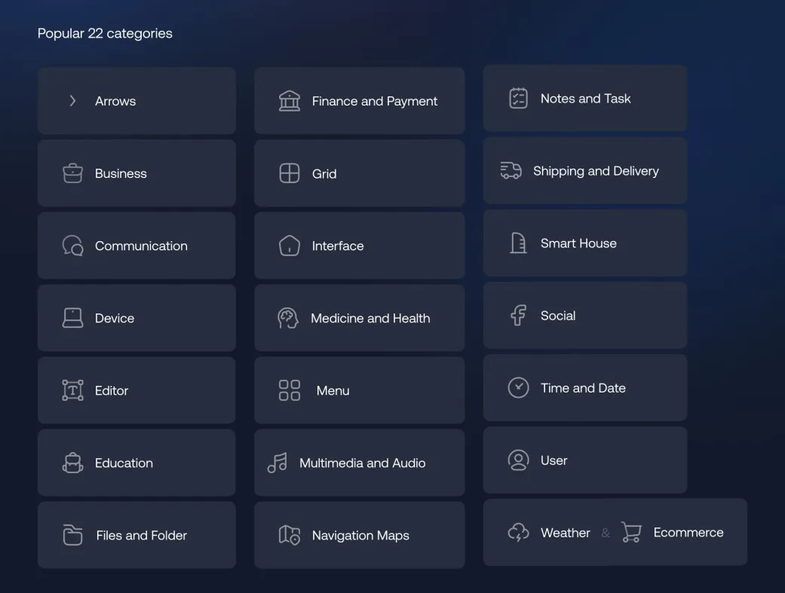Click the Shipping and Delivery truck icon
This screenshot has width=785, height=593.
511,171
